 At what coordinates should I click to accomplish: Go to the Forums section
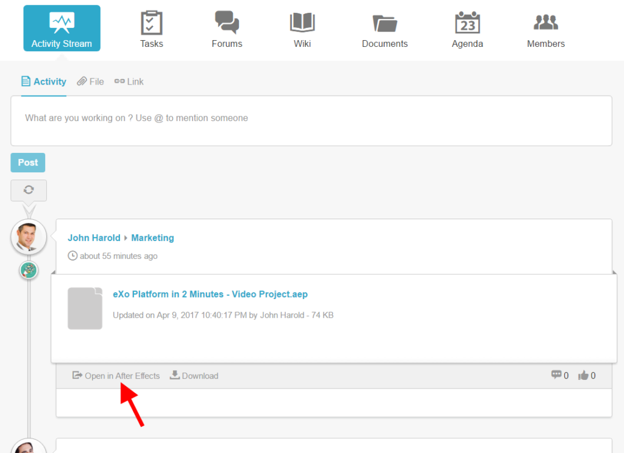(x=227, y=30)
